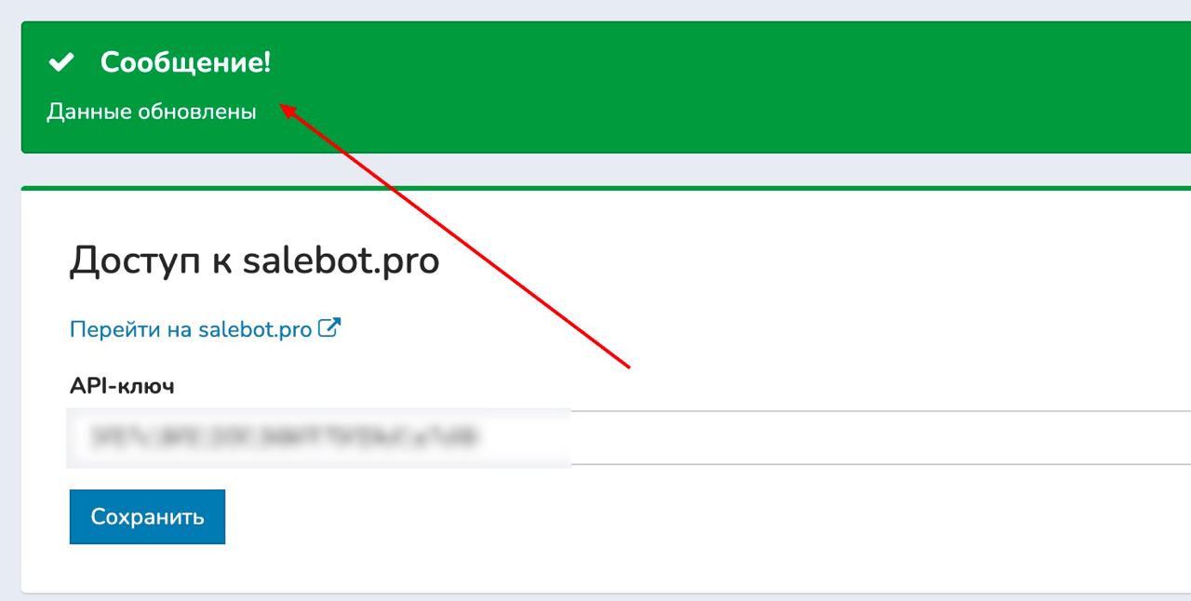
Task: Click the gray gap between banner and panel
Action: 606,169
